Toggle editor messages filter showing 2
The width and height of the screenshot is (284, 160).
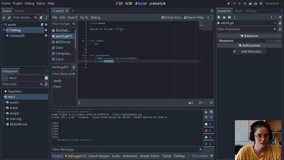[x=208, y=144]
